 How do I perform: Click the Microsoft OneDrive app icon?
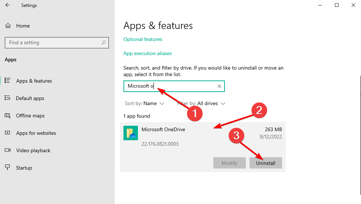(131, 133)
